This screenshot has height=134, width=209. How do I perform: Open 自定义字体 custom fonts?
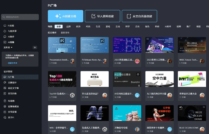click(x=13, y=88)
